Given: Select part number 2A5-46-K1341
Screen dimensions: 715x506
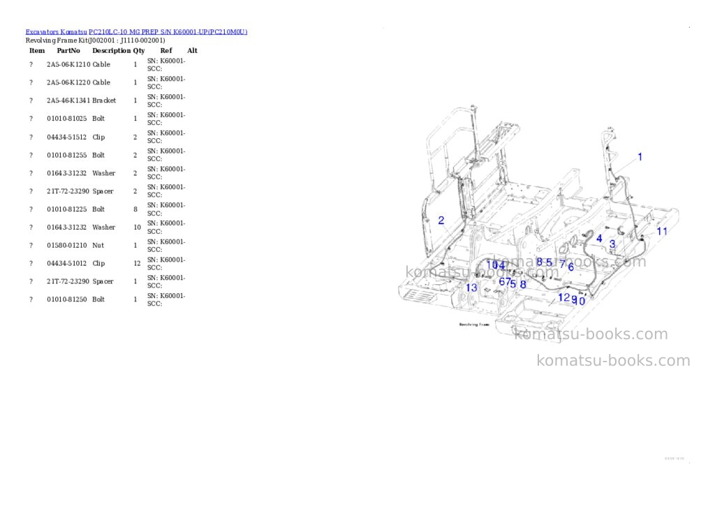Looking at the screenshot, I should [x=68, y=101].
